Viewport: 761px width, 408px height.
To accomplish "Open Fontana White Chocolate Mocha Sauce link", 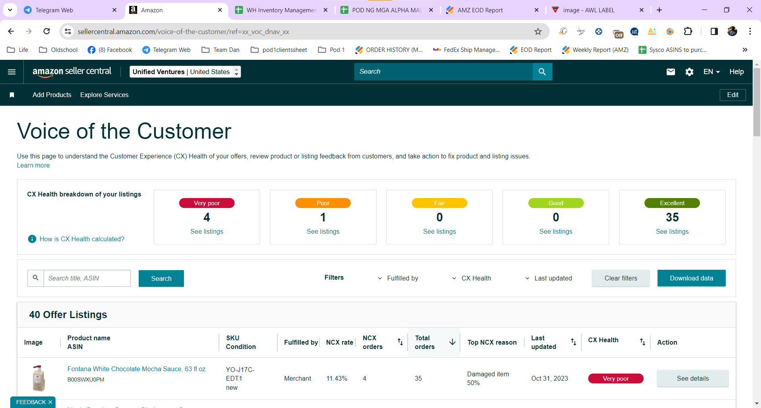I will [136, 369].
